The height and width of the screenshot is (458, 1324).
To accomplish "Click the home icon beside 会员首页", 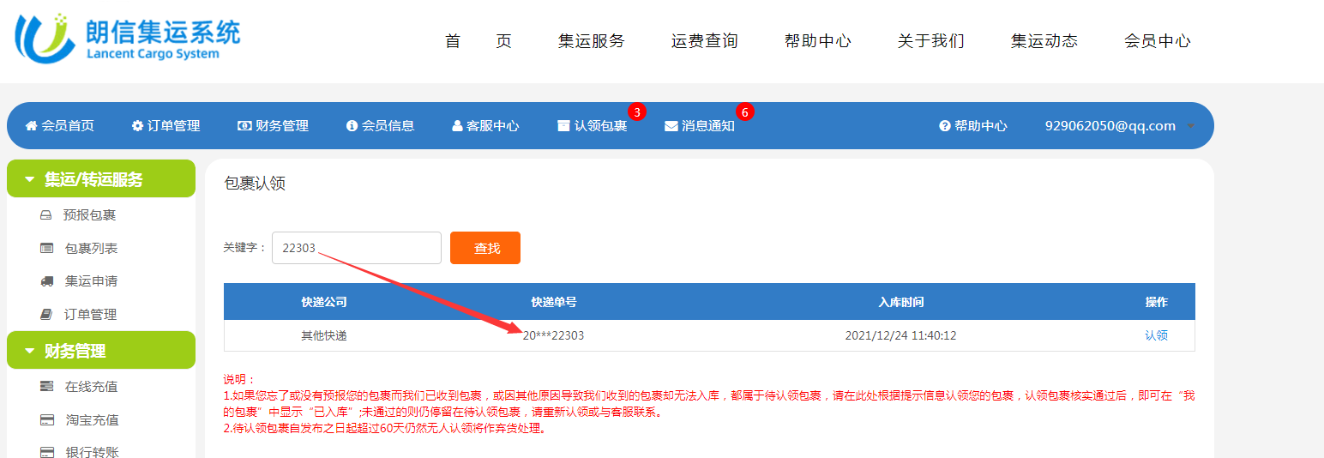I will point(32,126).
